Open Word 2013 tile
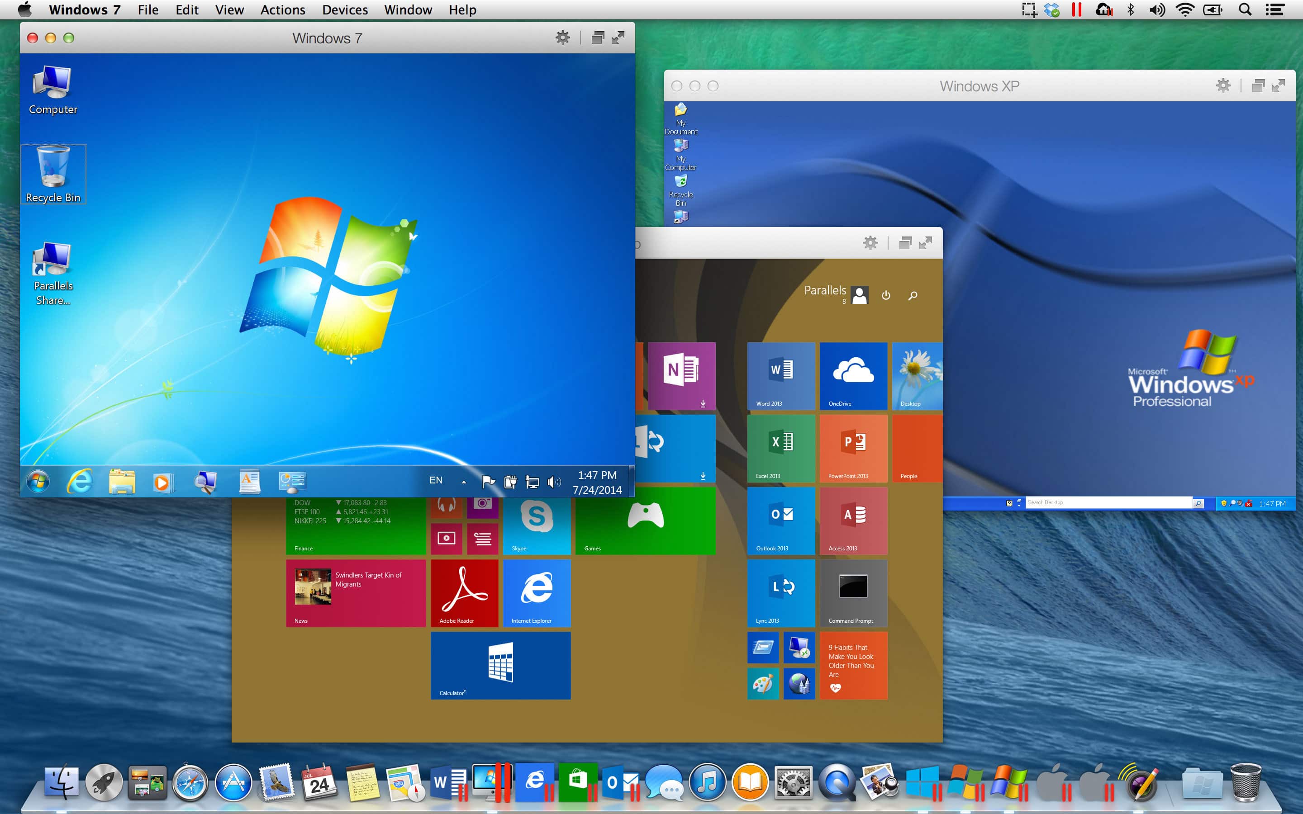1303x814 pixels. point(780,374)
